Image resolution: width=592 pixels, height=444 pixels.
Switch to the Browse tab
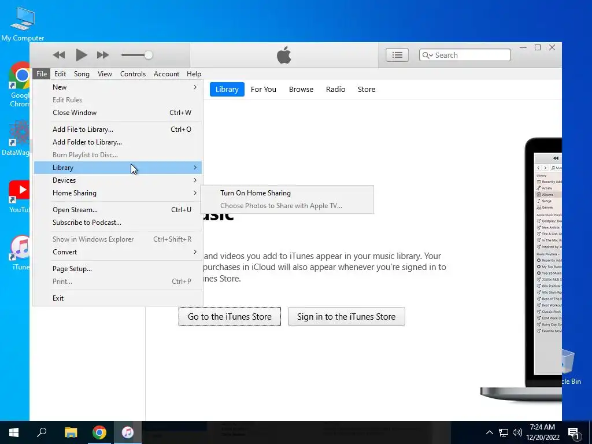(x=301, y=90)
